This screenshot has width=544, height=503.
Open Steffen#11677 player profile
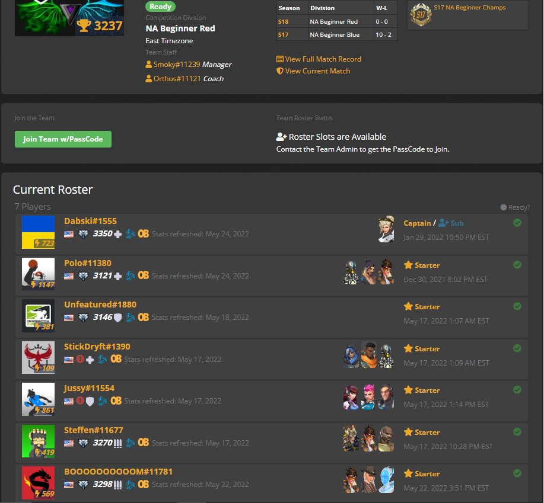94,430
